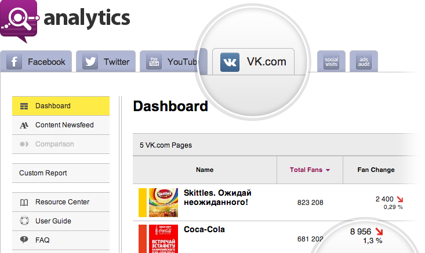This screenshot has width=425, height=253.
Task: Click the User Guide lifebuoy icon
Action: (24, 221)
